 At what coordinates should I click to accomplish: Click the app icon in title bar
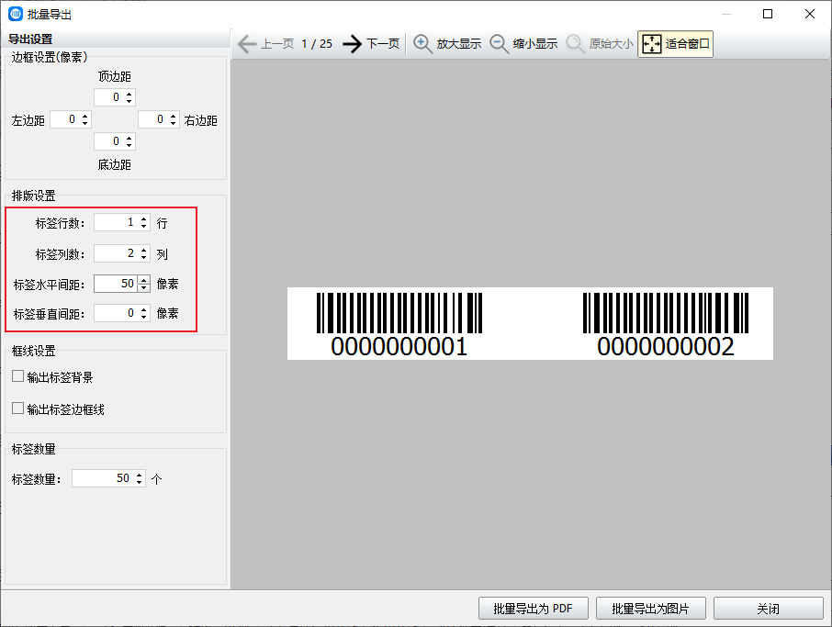16,14
